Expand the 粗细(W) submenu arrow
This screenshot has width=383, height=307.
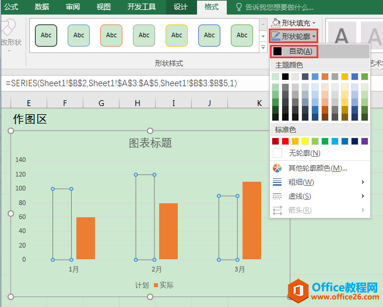[x=363, y=182]
